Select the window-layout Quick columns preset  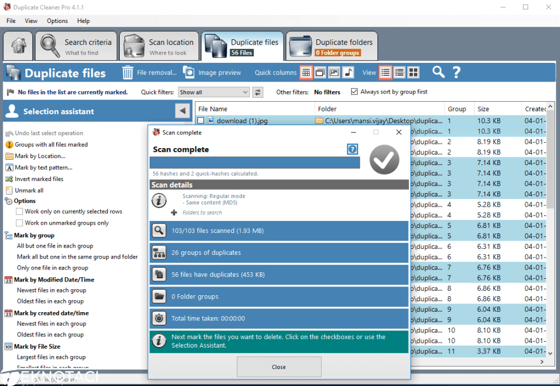pyautogui.click(x=320, y=73)
